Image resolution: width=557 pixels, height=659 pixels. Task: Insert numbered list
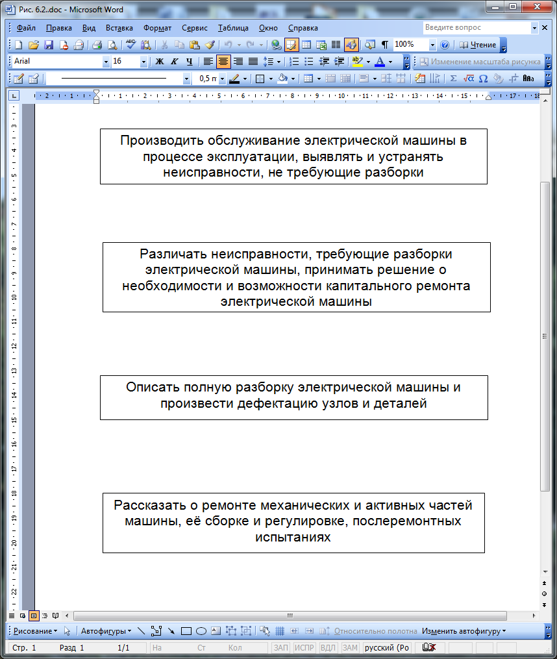(294, 62)
